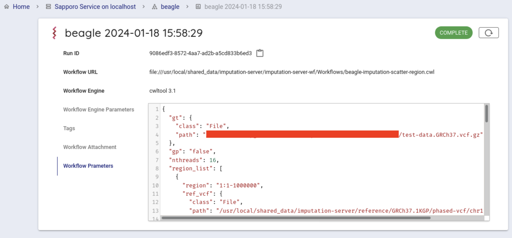Switch to the Tags tab

pyautogui.click(x=69, y=128)
